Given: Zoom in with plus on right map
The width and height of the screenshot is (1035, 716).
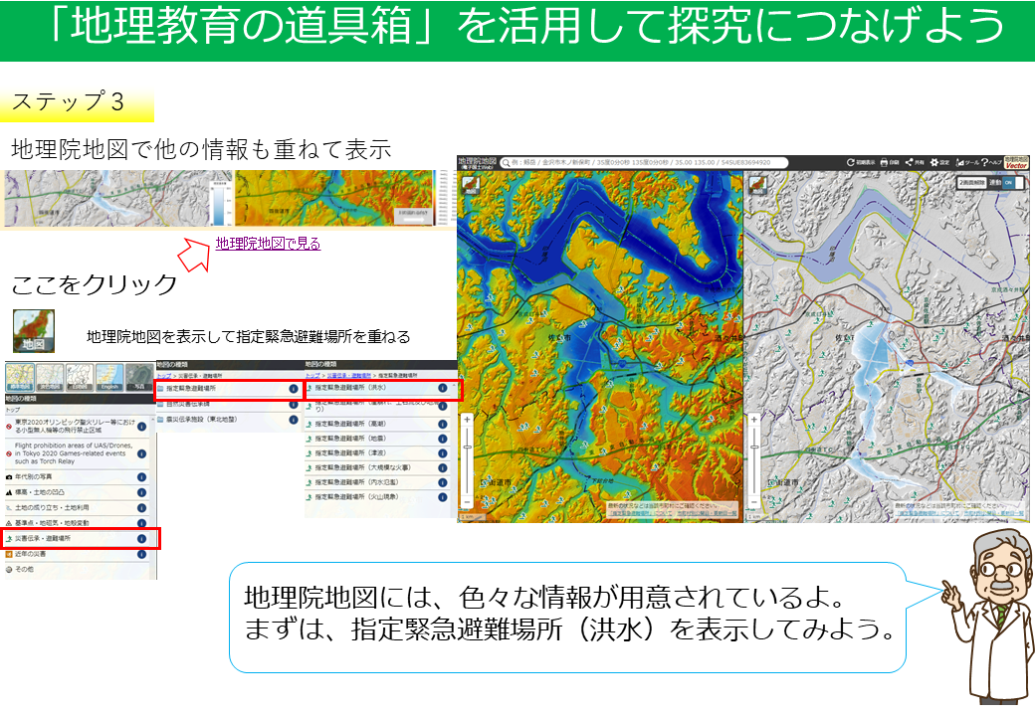Looking at the screenshot, I should pyautogui.click(x=753, y=420).
